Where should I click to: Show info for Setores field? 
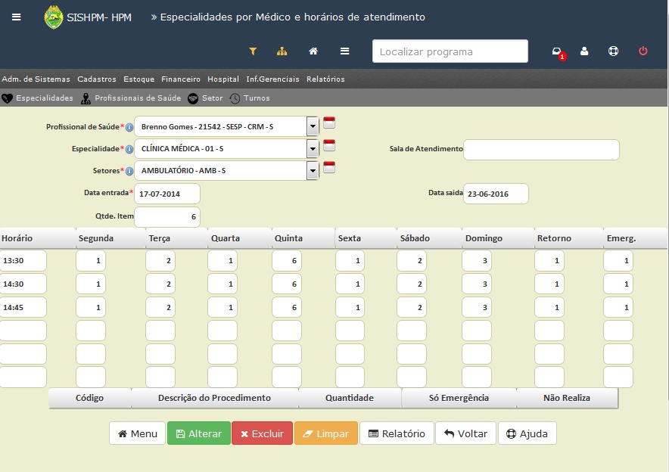pos(129,171)
